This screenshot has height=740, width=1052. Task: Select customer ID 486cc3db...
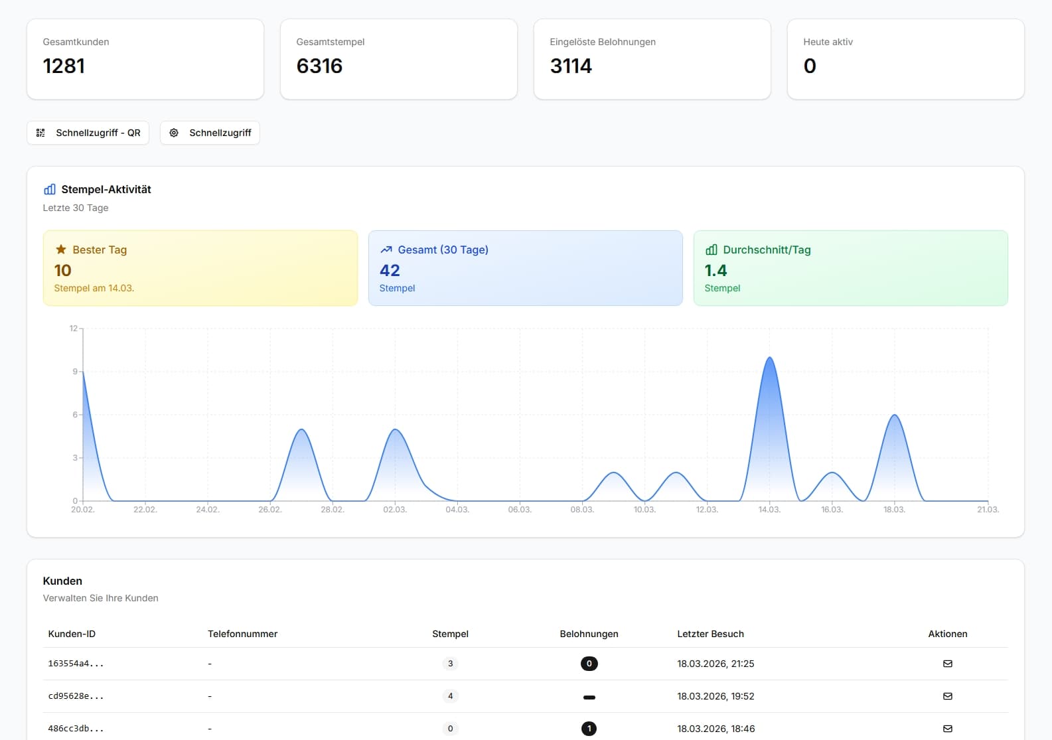[x=76, y=729]
